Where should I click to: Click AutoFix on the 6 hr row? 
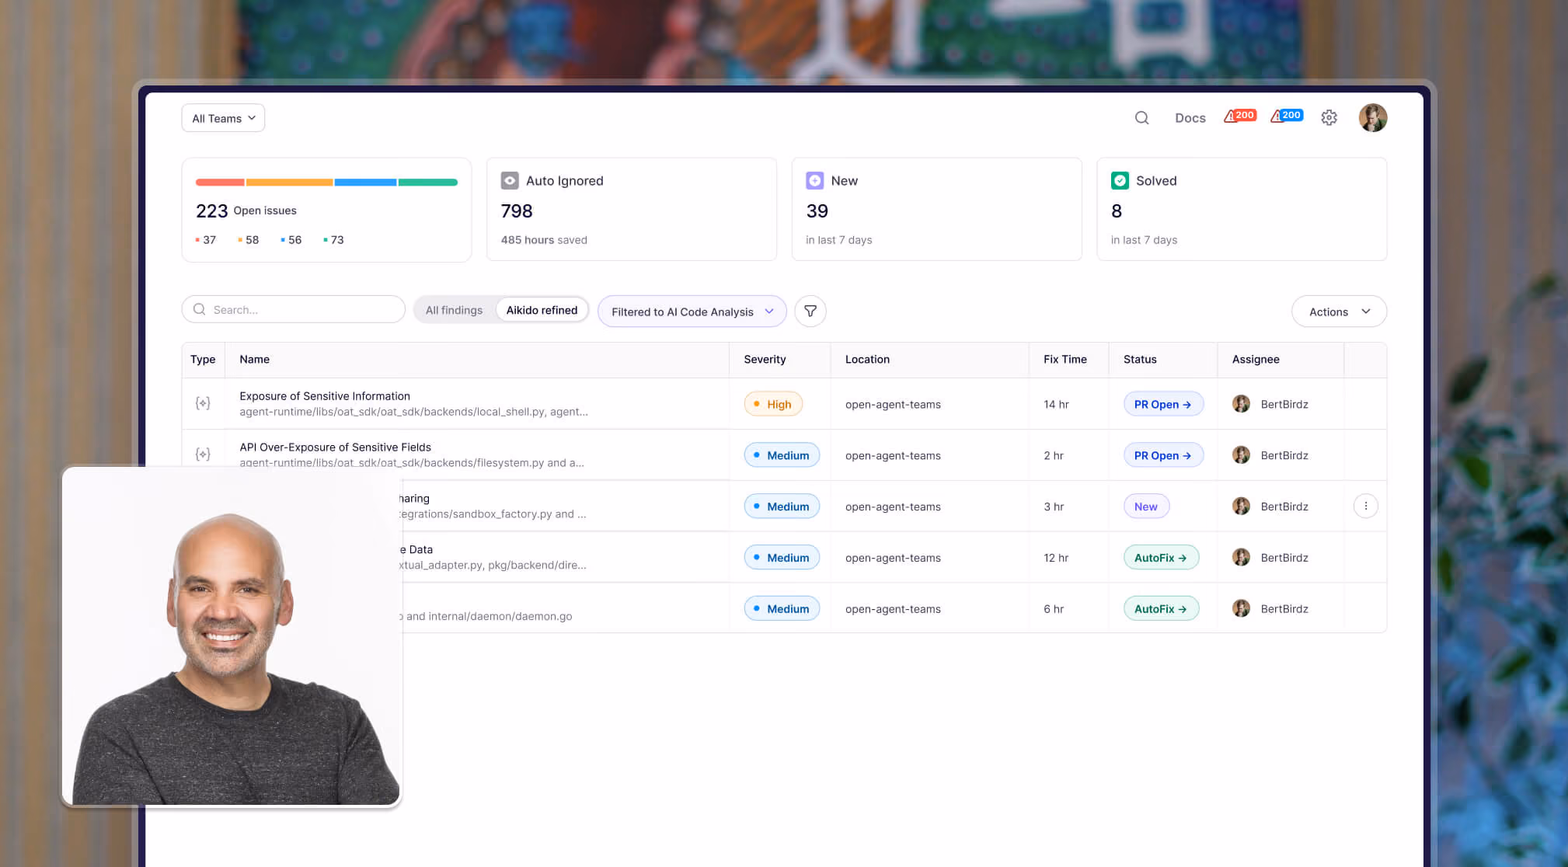pyautogui.click(x=1161, y=609)
